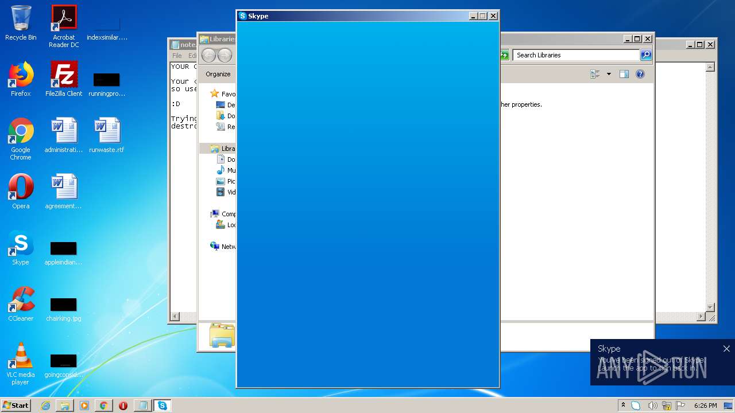
Task: Show hidden tray icons arrow
Action: pos(623,406)
